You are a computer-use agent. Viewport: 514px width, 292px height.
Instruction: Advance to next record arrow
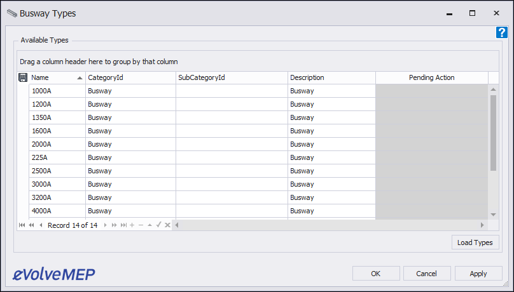tap(105, 225)
